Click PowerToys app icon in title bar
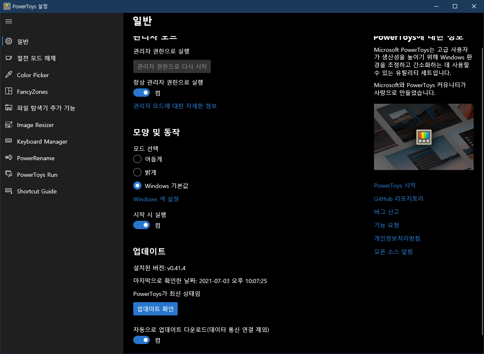 click(7, 6)
